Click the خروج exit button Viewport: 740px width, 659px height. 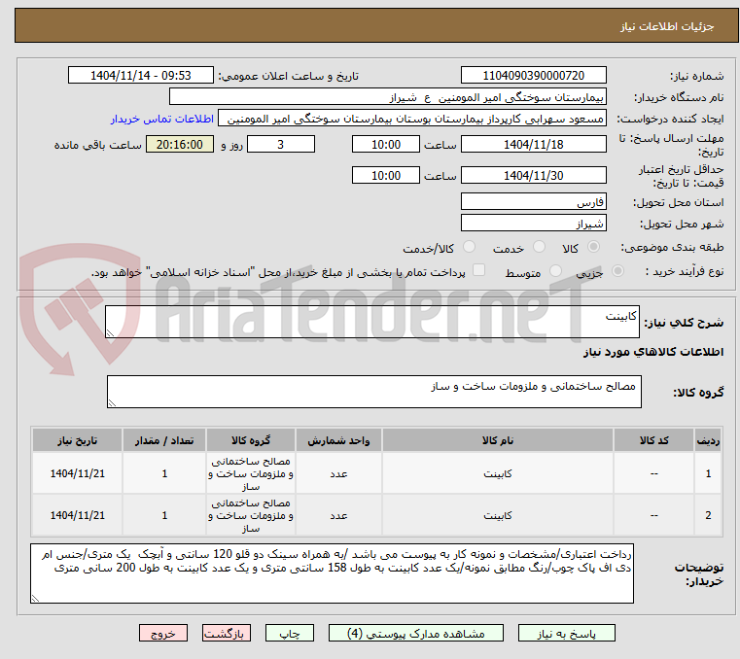pos(163,633)
